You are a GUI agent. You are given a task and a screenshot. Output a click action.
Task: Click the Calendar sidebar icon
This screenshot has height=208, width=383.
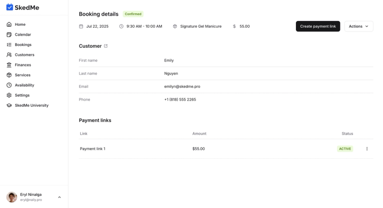9,34
